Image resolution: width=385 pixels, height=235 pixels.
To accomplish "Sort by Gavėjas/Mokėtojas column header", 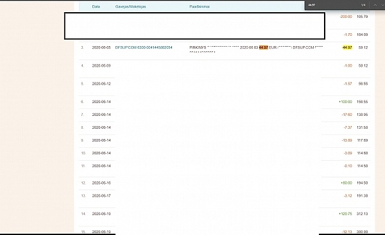I will 131,6.
